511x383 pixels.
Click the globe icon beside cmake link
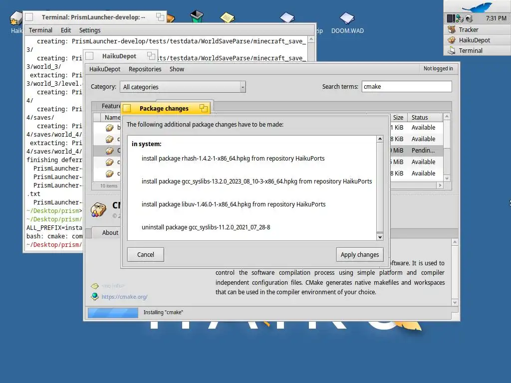[95, 296]
